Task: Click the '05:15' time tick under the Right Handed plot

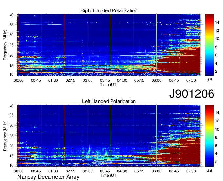Action: (139, 80)
